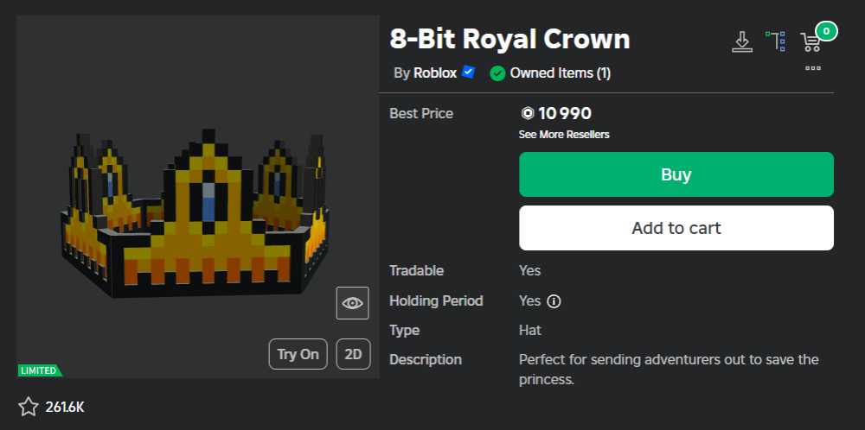Screen dimensions: 865x430
Task: Toggle the eye preview button
Action: point(352,303)
